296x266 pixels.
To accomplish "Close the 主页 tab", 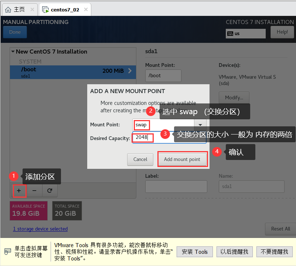I will pos(32,10).
